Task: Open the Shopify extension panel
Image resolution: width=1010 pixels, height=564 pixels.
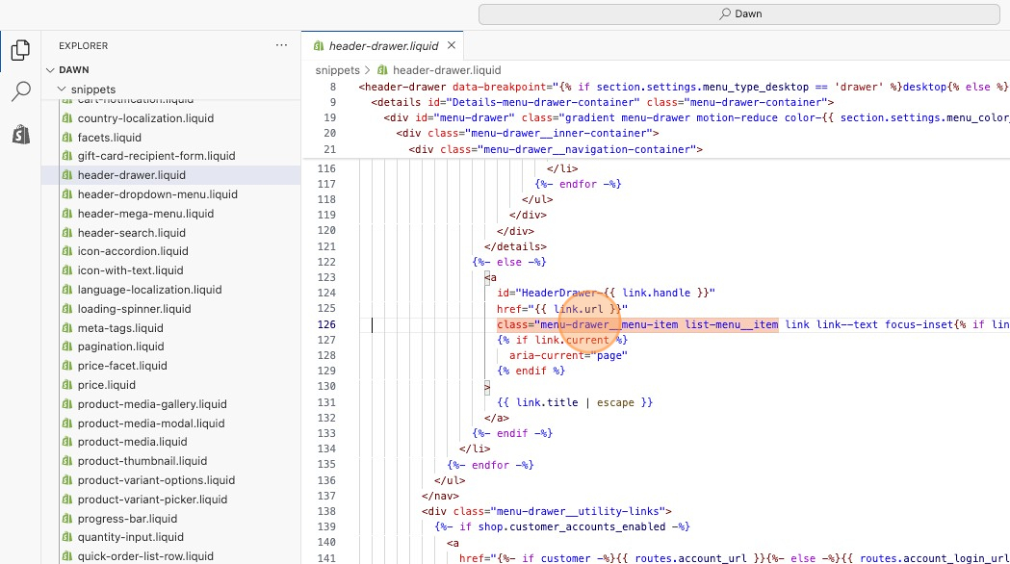Action: coord(20,135)
